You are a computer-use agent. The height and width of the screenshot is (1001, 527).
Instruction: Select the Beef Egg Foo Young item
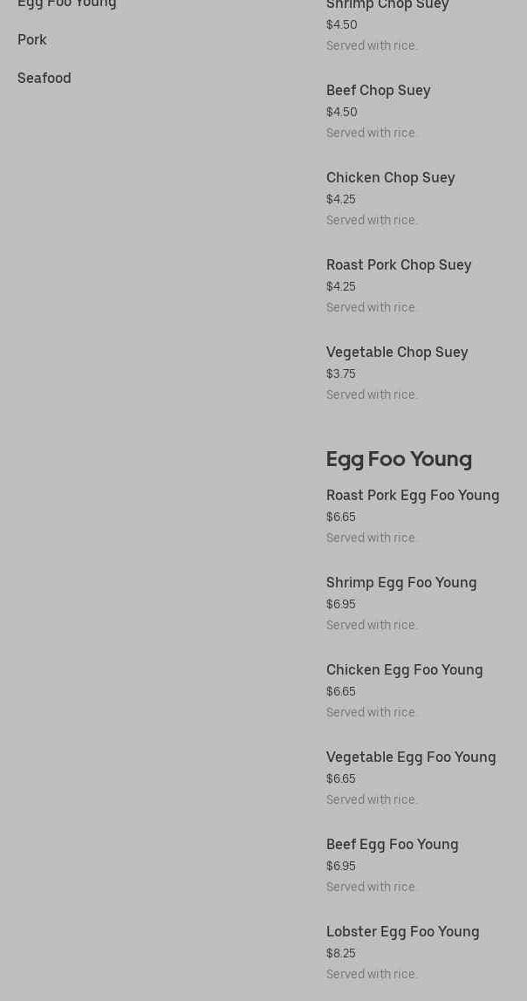coord(393,845)
